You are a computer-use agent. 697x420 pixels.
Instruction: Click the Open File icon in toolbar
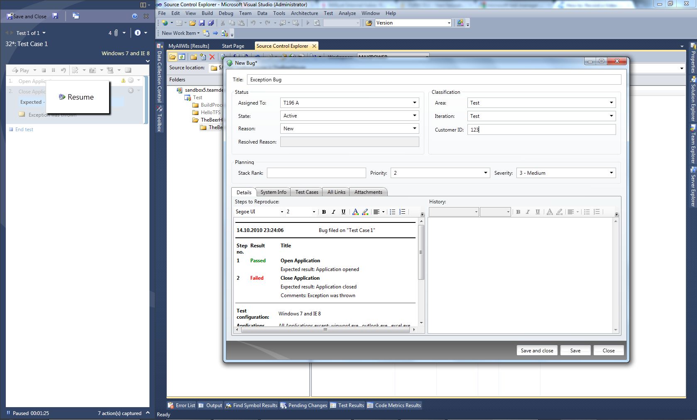coord(193,23)
